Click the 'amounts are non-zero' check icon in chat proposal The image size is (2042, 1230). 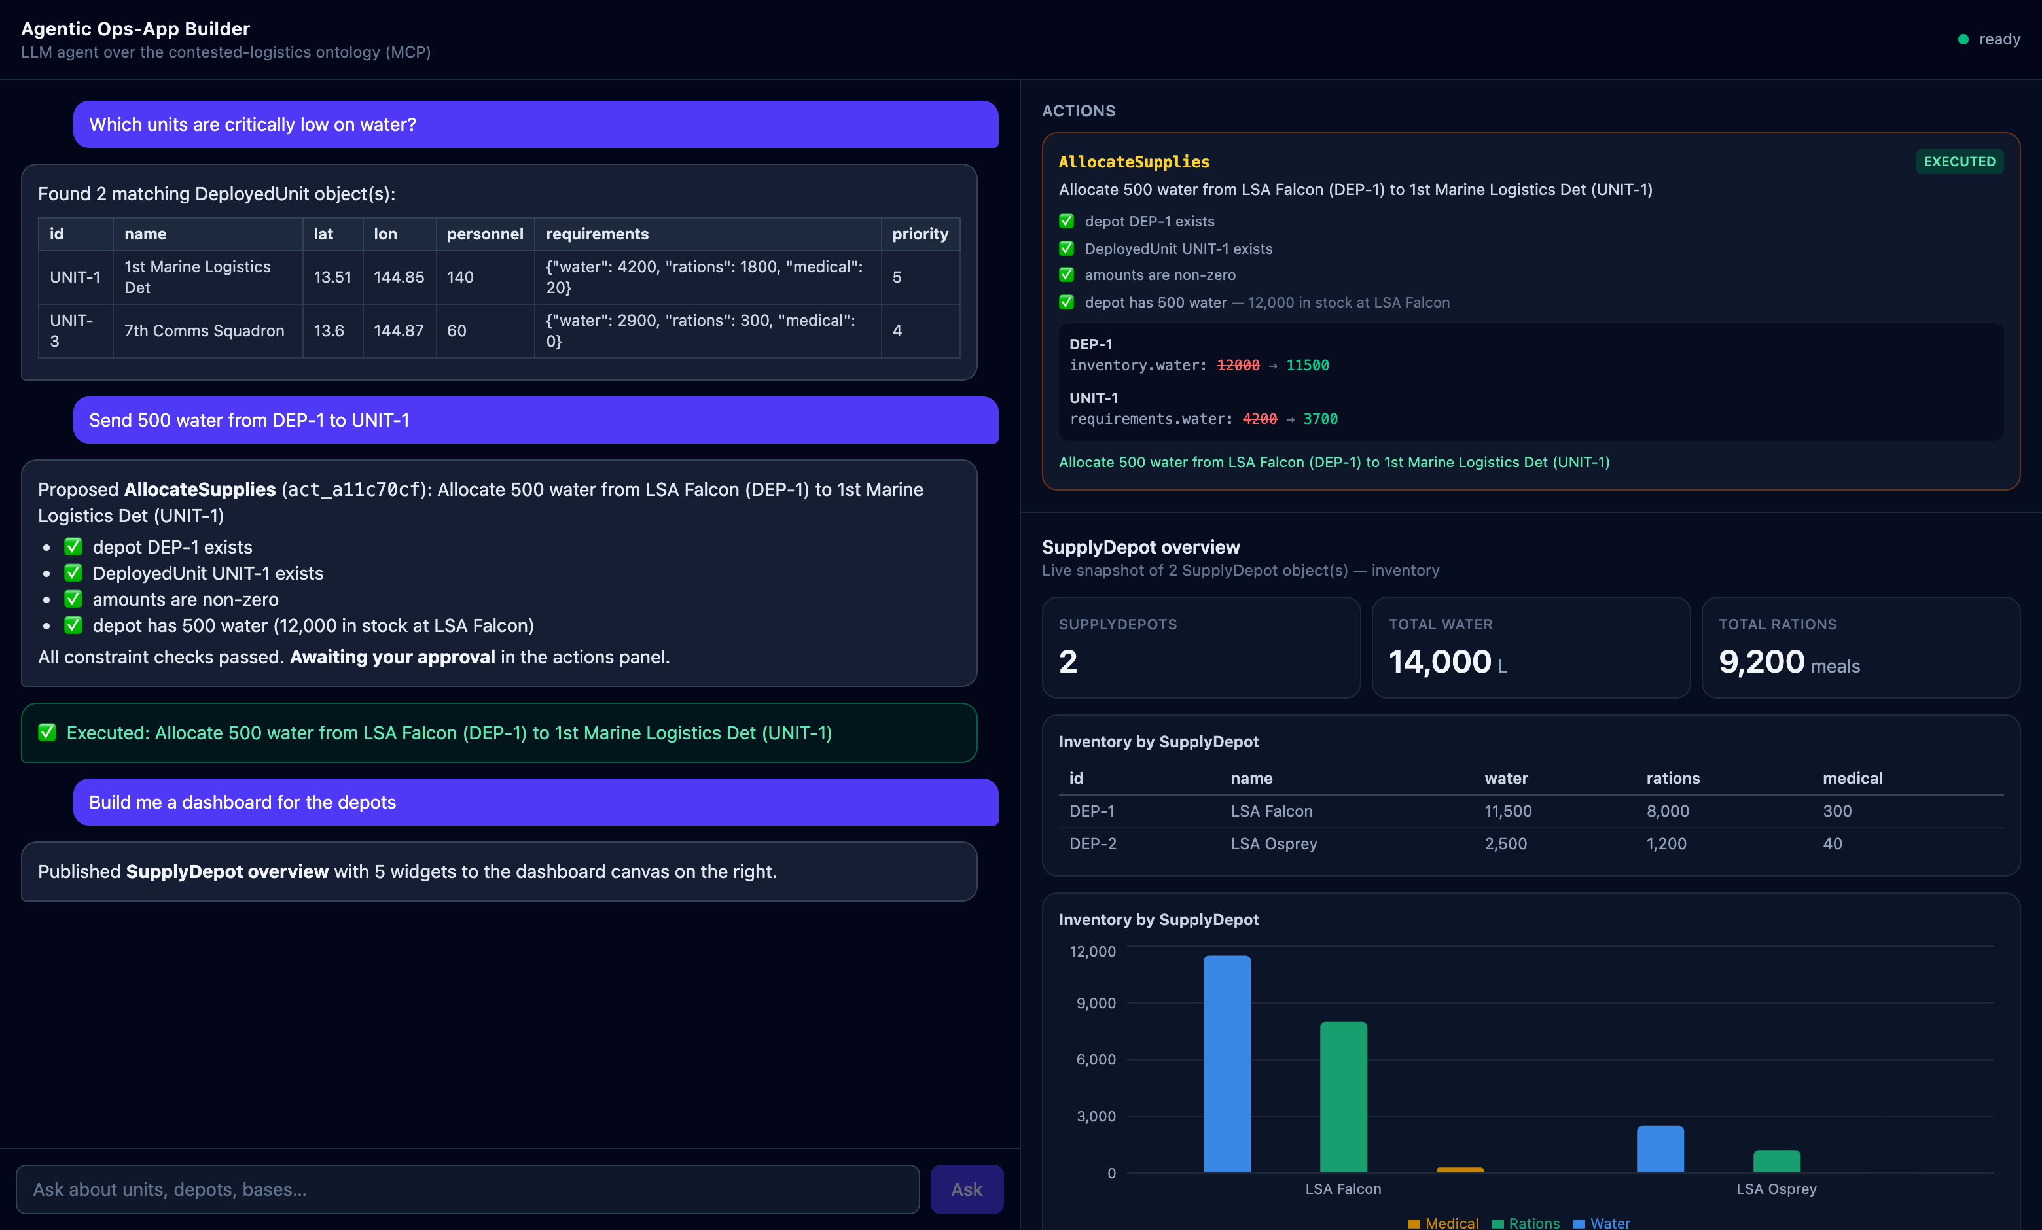73,599
